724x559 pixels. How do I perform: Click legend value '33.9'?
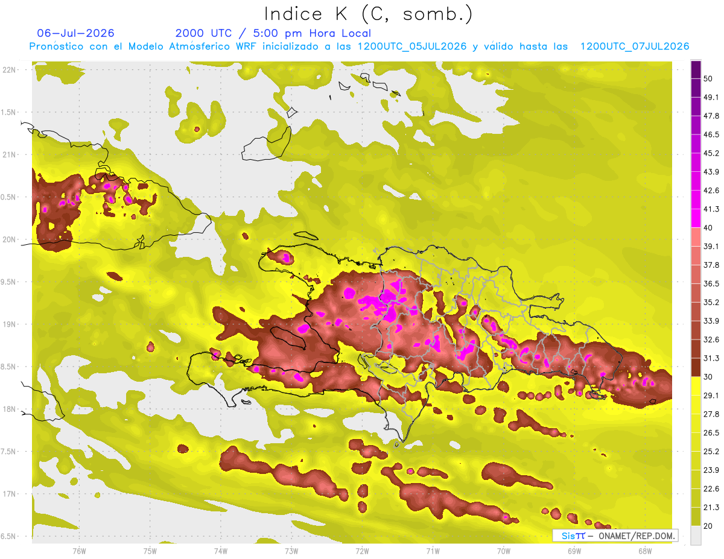tap(711, 321)
